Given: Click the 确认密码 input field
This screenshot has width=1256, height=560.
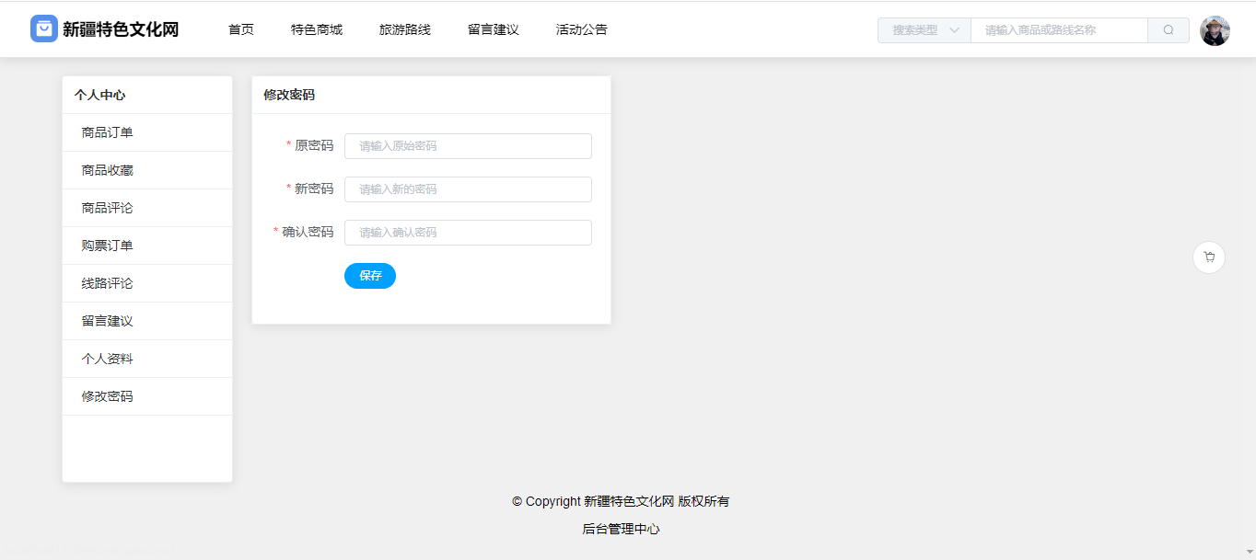Looking at the screenshot, I should coord(468,233).
